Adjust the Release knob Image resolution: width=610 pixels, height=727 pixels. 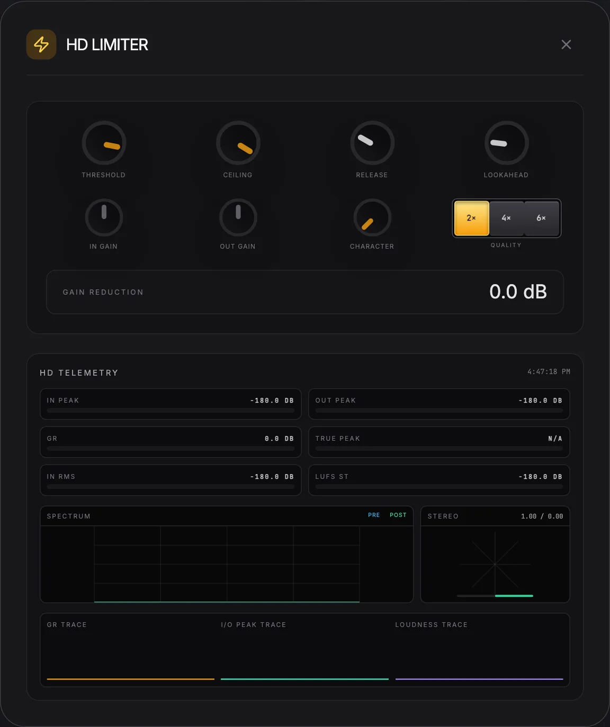click(372, 143)
